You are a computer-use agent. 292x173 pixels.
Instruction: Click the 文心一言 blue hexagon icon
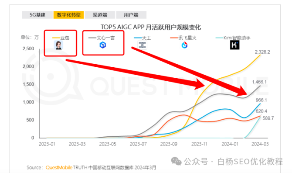pyautogui.click(x=102, y=45)
